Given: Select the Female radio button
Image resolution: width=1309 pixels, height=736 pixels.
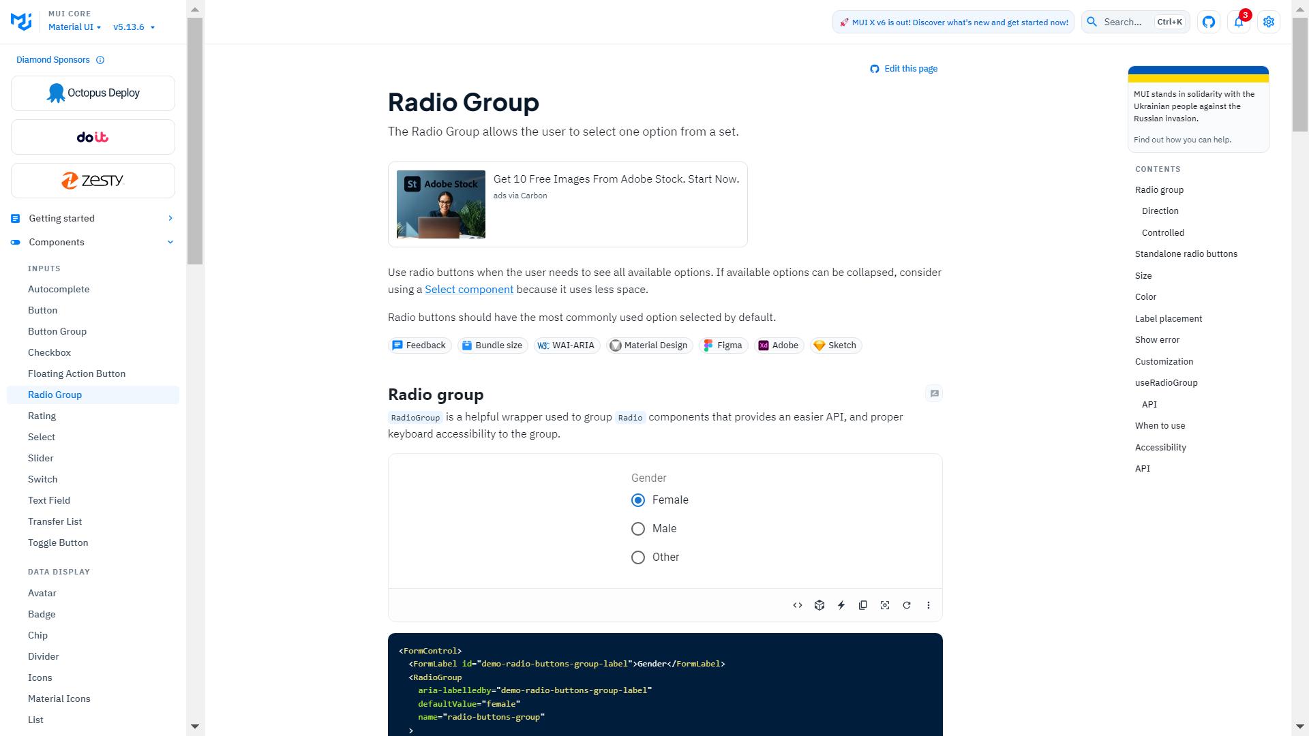Looking at the screenshot, I should [x=638, y=500].
